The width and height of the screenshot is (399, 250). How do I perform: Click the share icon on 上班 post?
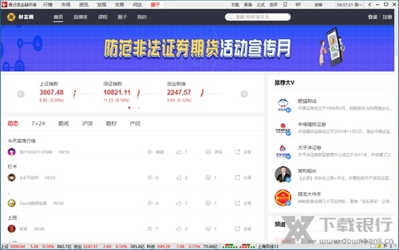click(x=237, y=229)
